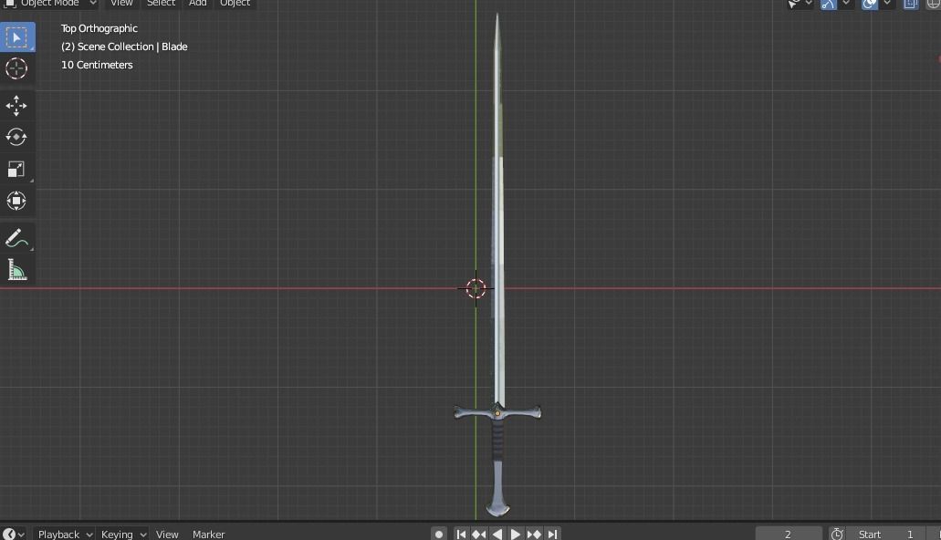Choose the Move tool
The width and height of the screenshot is (941, 540).
(16, 106)
